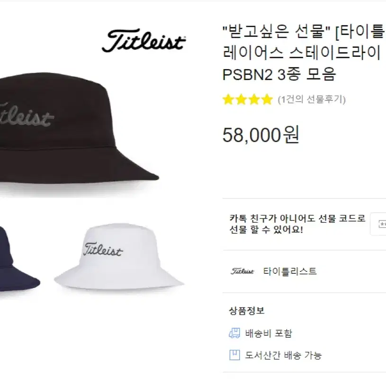The height and width of the screenshot is (386, 386).
Task: Select the white bucket hat image
Action: pyautogui.click(x=119, y=256)
